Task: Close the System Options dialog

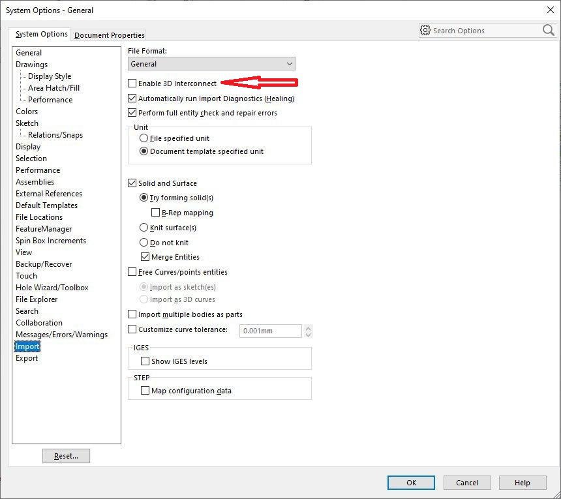Action: 551,10
